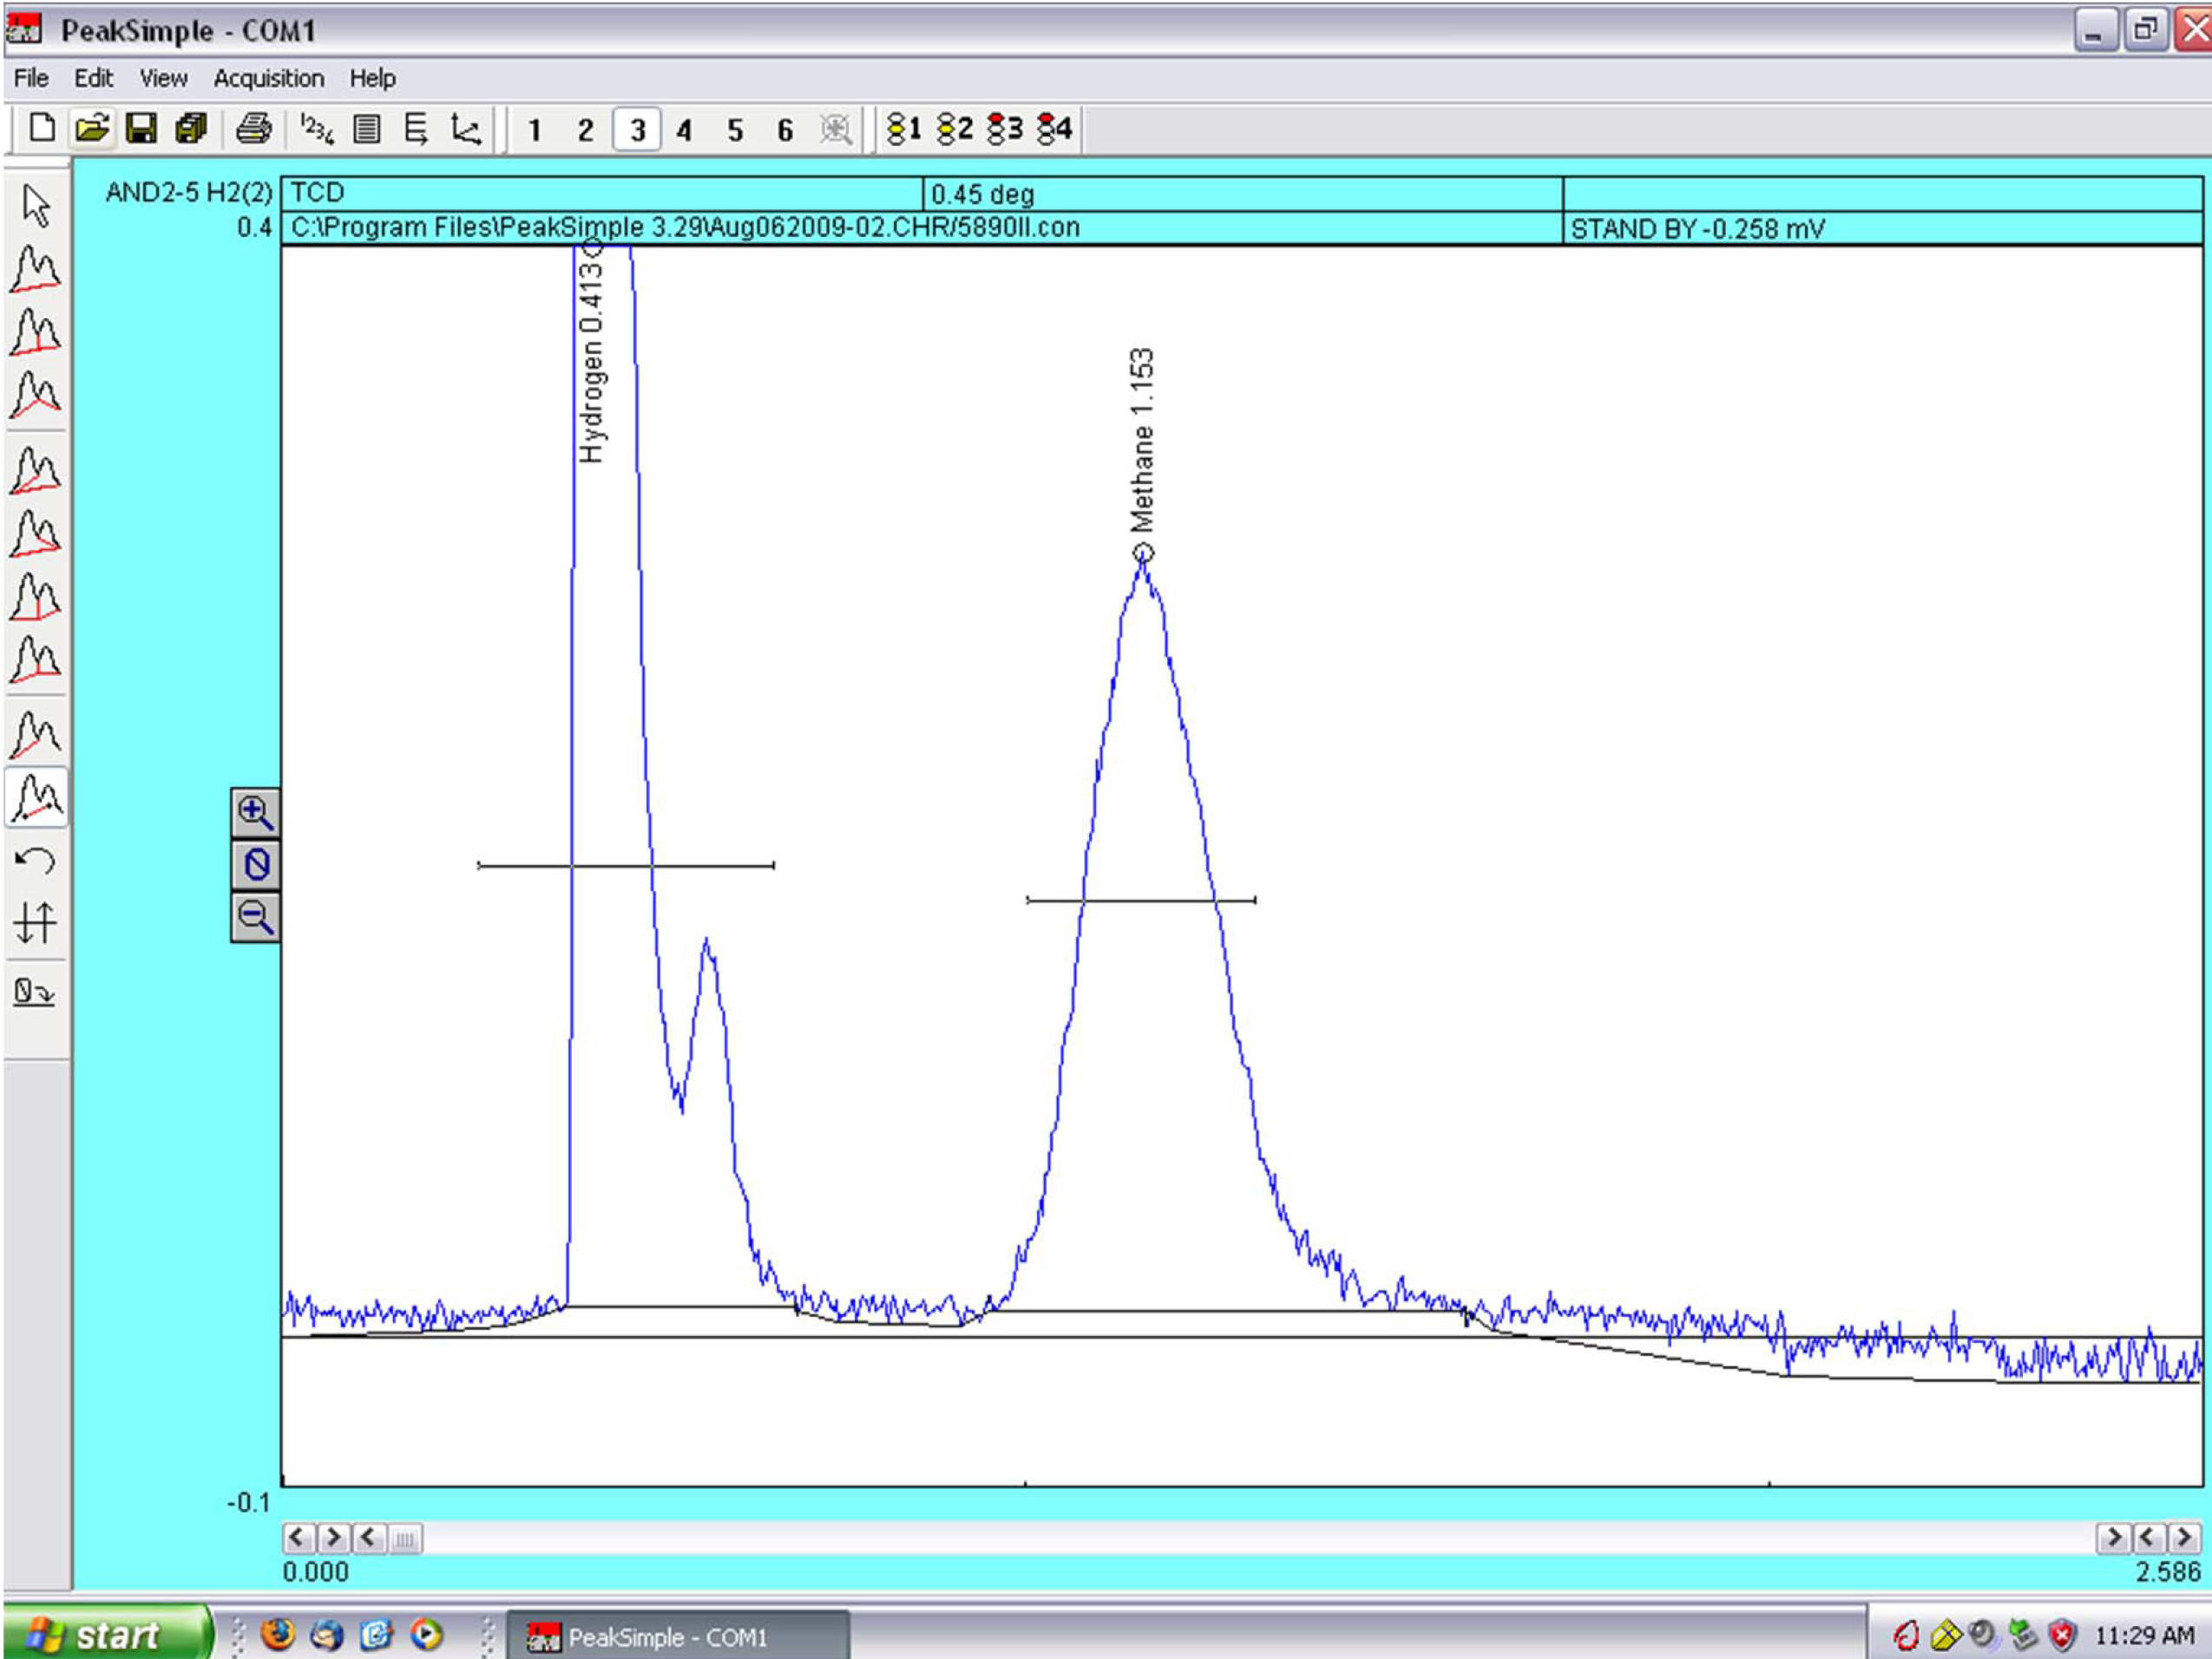The width and height of the screenshot is (2212, 1659).
Task: Click the New file icon
Action: [41, 128]
